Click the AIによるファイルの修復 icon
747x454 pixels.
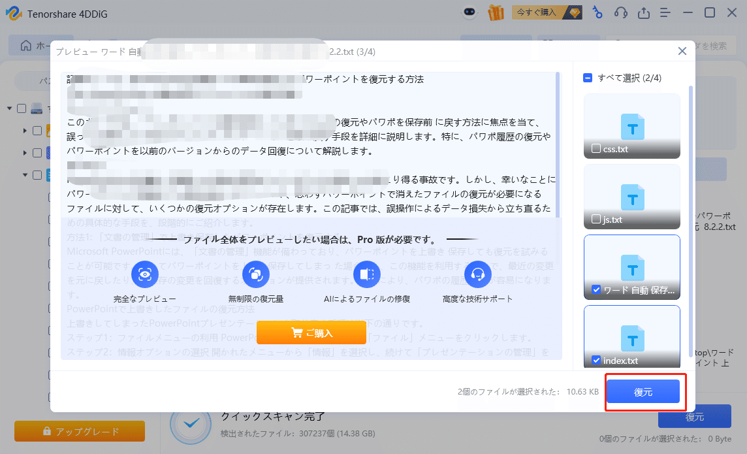coord(367,274)
